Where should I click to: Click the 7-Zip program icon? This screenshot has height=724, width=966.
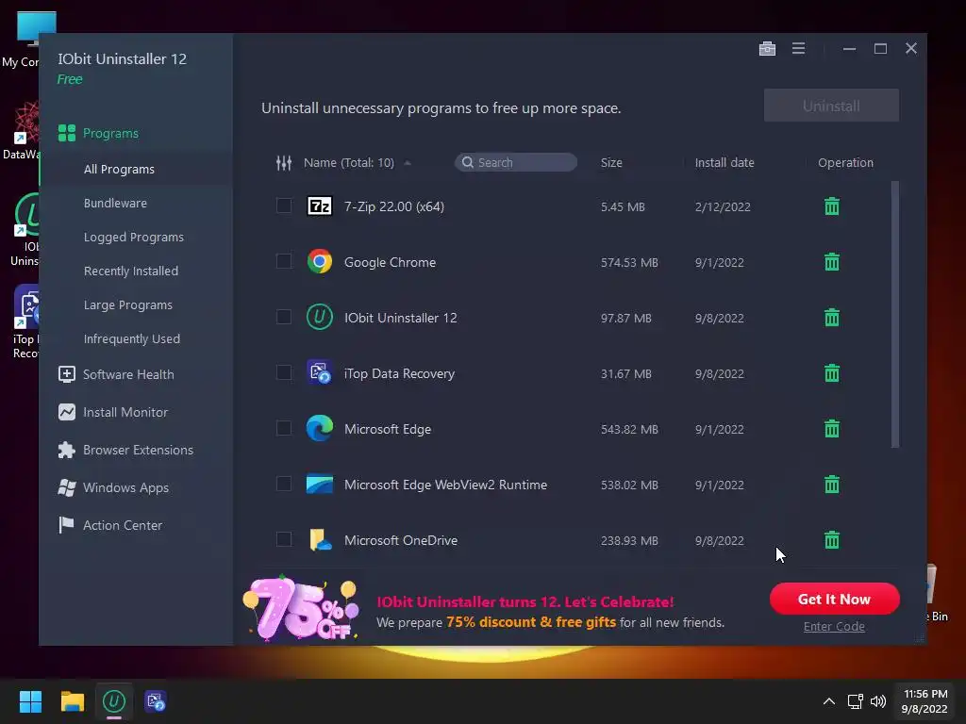tap(320, 206)
